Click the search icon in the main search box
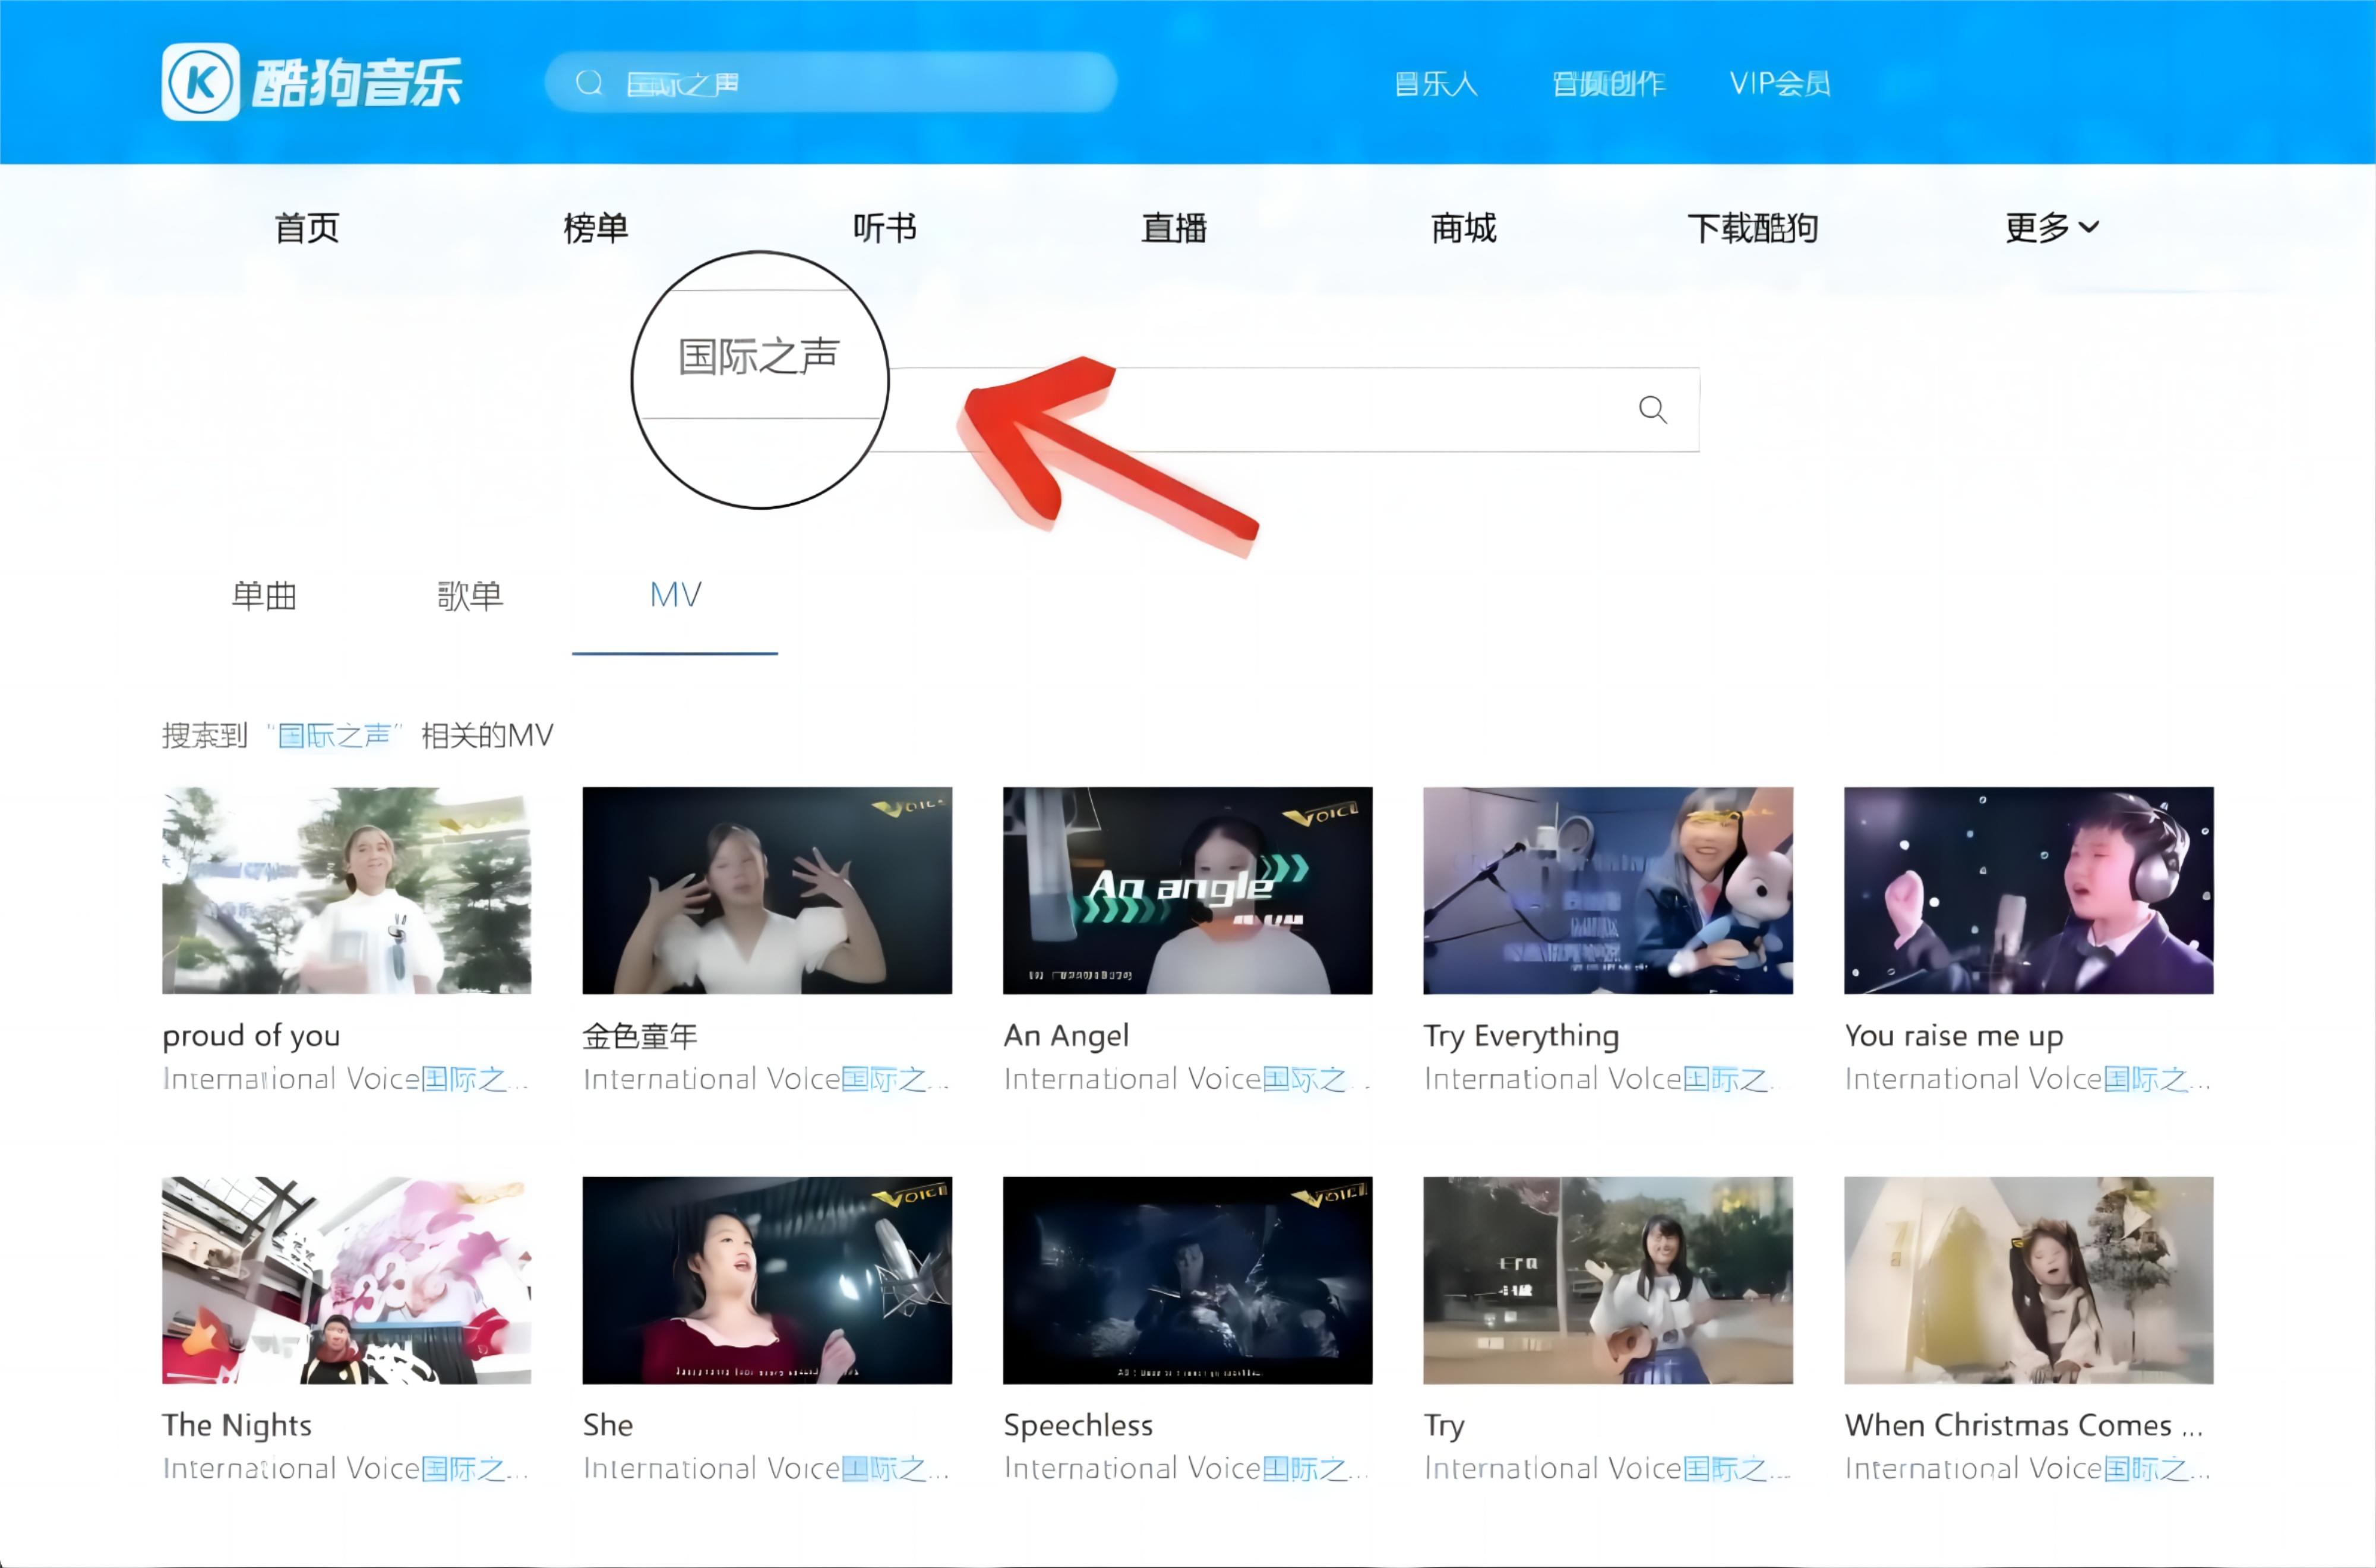The height and width of the screenshot is (1568, 2376). (1652, 409)
